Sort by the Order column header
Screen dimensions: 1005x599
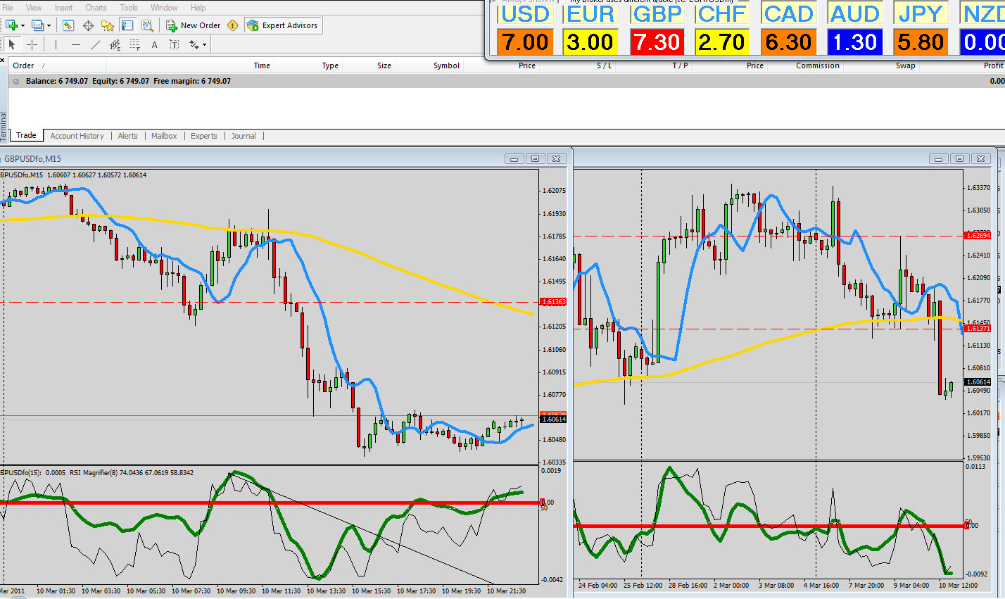coord(23,65)
